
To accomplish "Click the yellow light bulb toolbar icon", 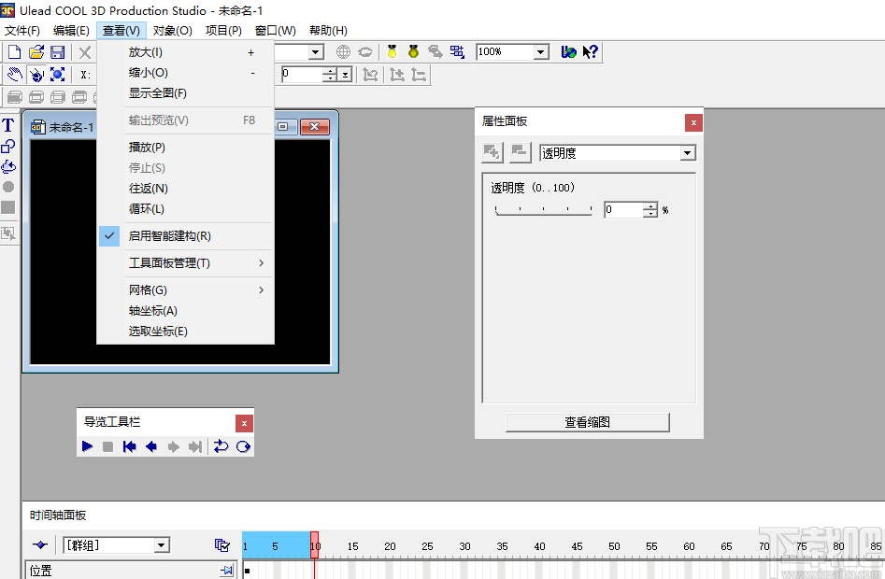I will tap(391, 52).
